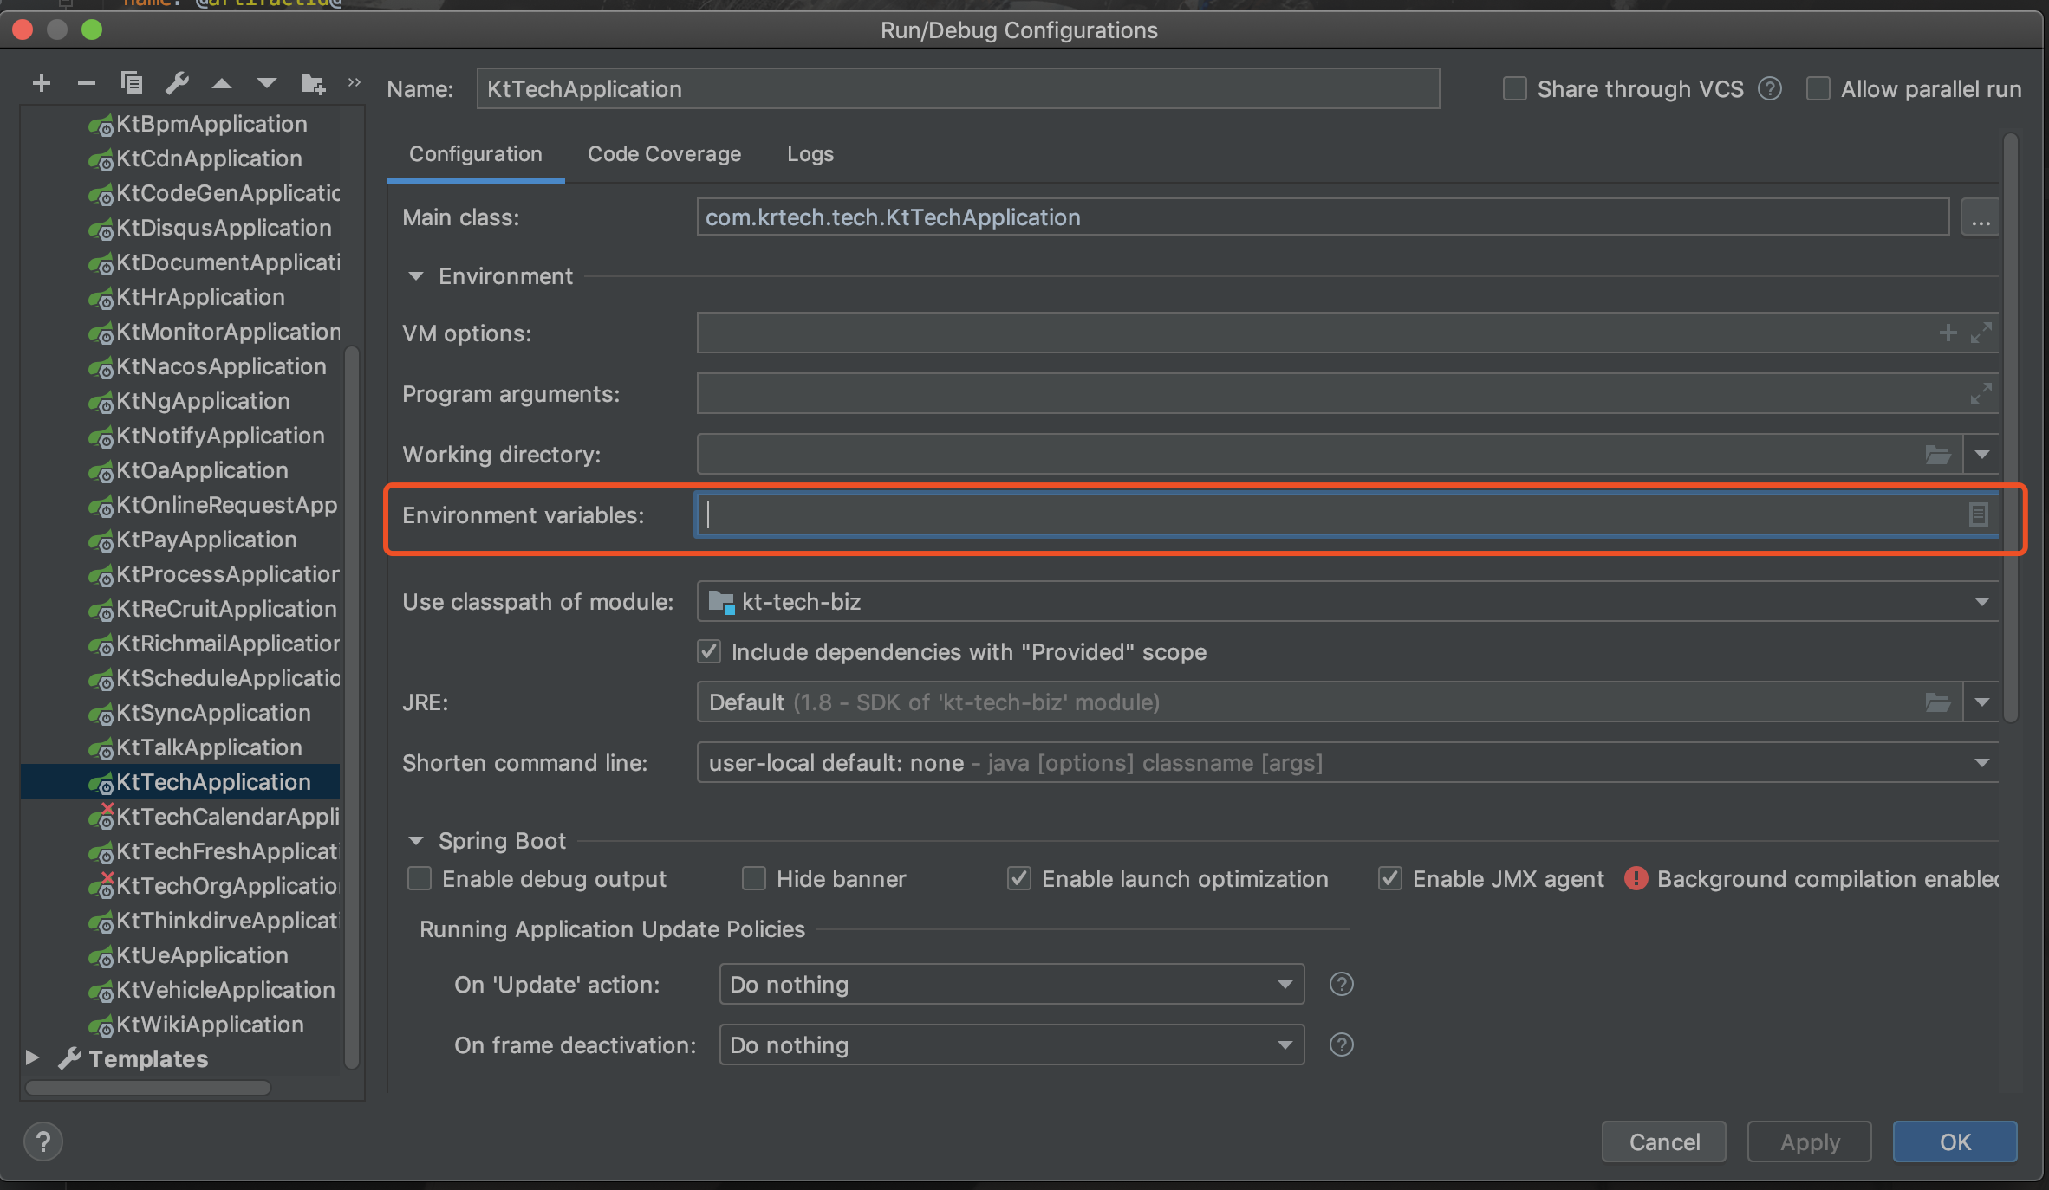2049x1190 pixels.
Task: Untick Enable launch optimization
Action: 1019,879
